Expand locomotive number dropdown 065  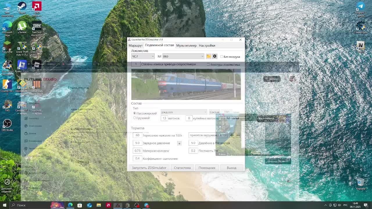click(183, 56)
